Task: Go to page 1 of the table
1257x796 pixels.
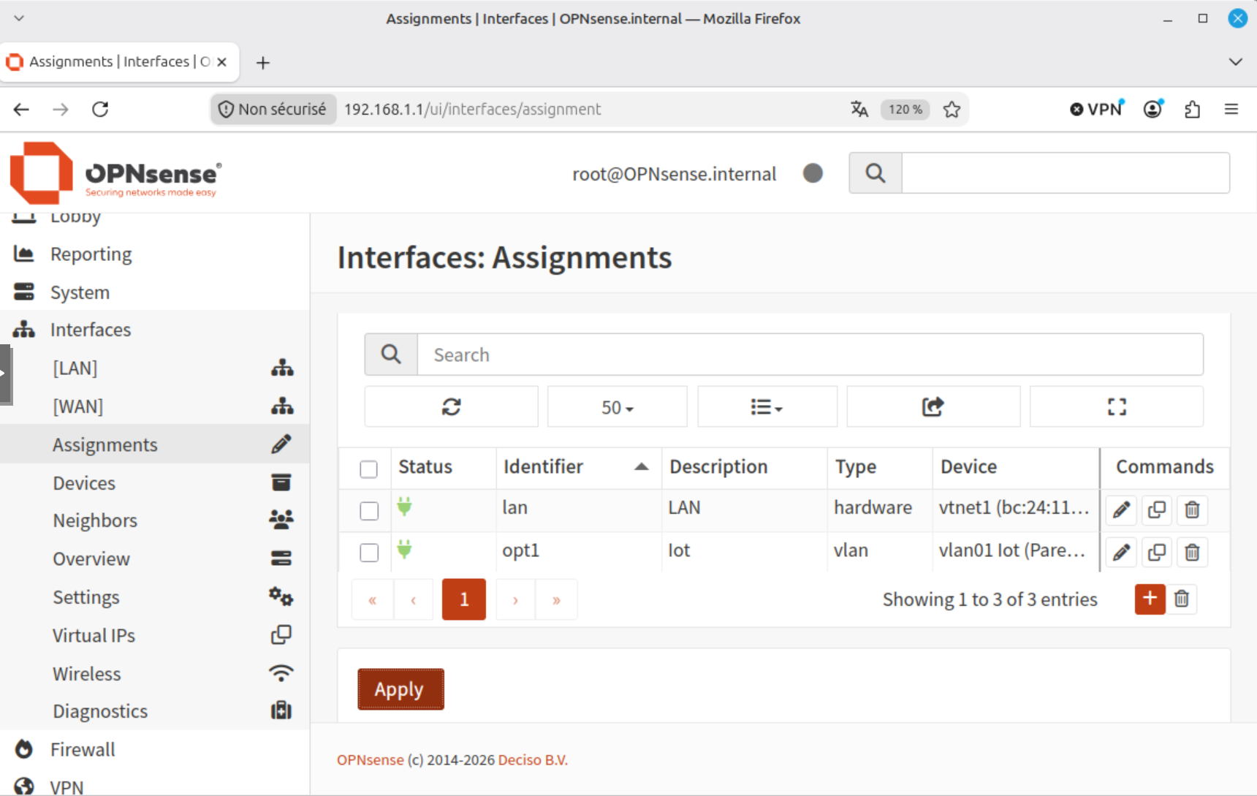Action: (x=463, y=599)
